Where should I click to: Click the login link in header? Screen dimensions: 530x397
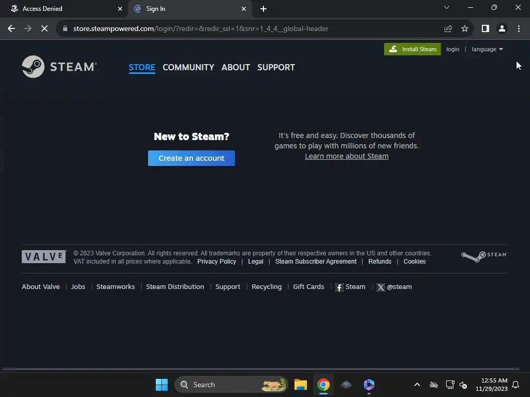click(452, 49)
